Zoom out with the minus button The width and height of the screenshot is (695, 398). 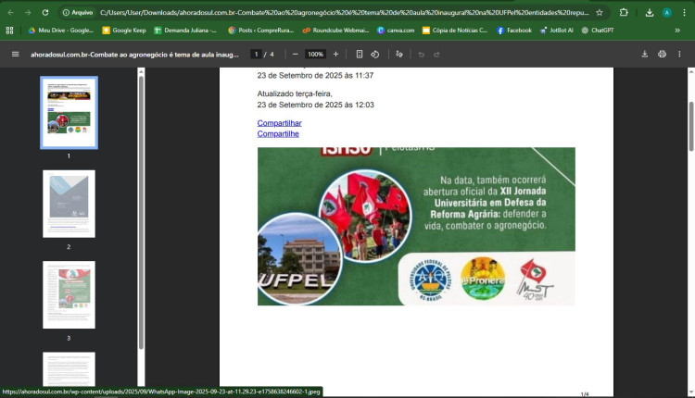tap(296, 55)
